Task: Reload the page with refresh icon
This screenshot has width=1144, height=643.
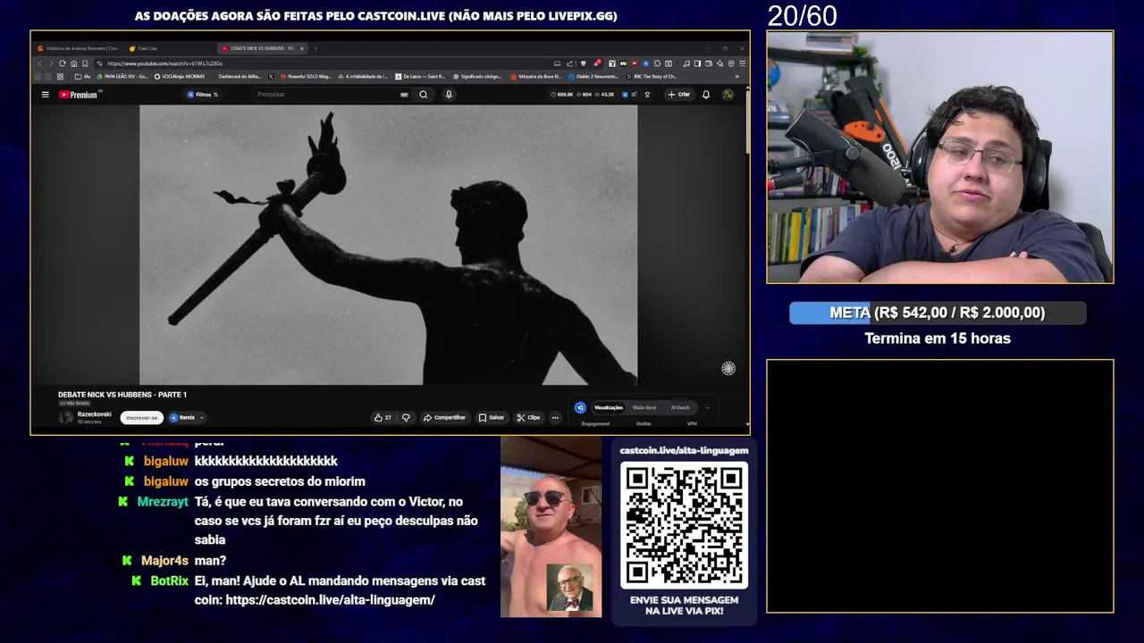Action: click(x=62, y=63)
